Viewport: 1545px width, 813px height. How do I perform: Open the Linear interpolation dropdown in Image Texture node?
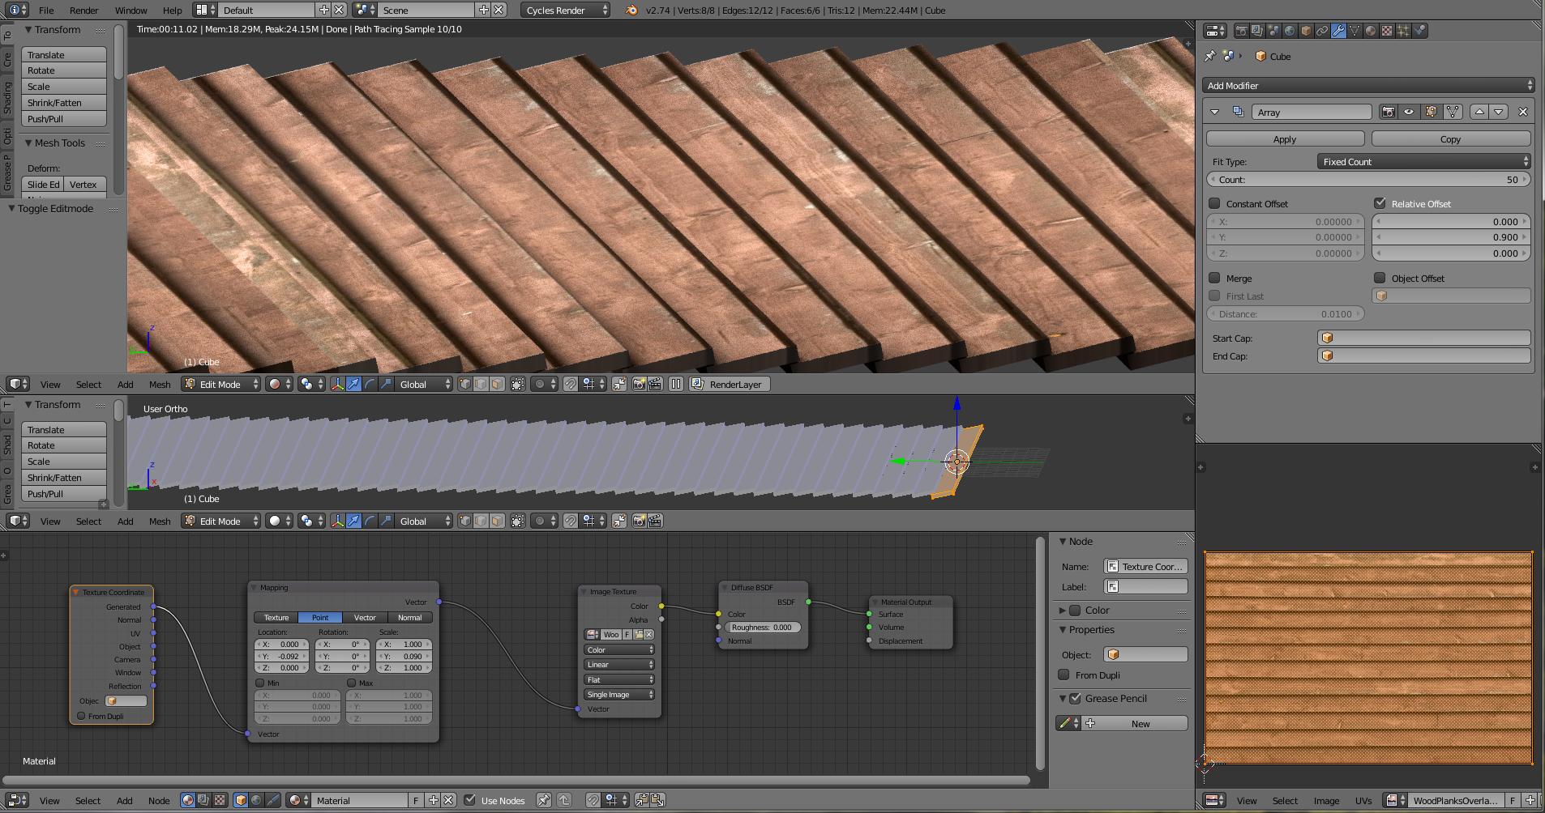coord(618,665)
